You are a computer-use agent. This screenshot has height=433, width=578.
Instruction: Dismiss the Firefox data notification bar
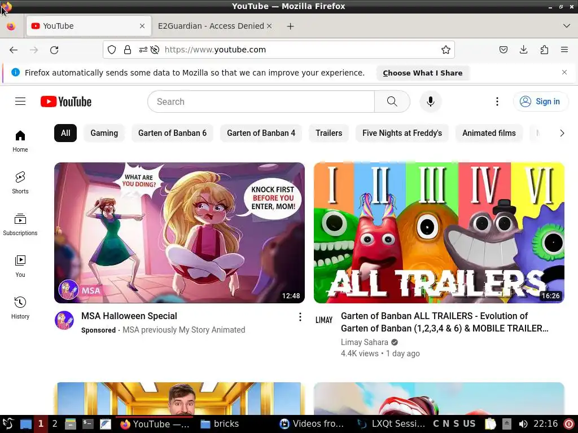[x=564, y=72]
